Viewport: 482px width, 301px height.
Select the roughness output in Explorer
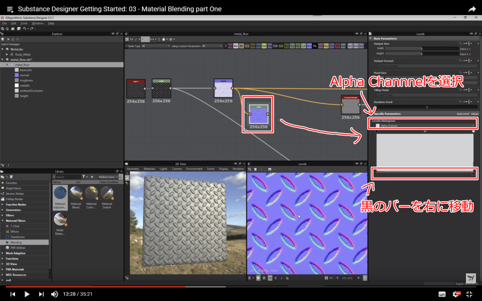(x=24, y=80)
